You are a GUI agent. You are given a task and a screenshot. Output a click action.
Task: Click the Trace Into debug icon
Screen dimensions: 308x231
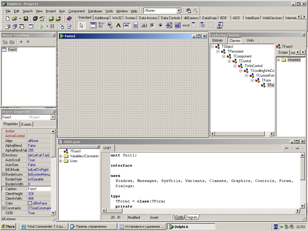click(62, 26)
